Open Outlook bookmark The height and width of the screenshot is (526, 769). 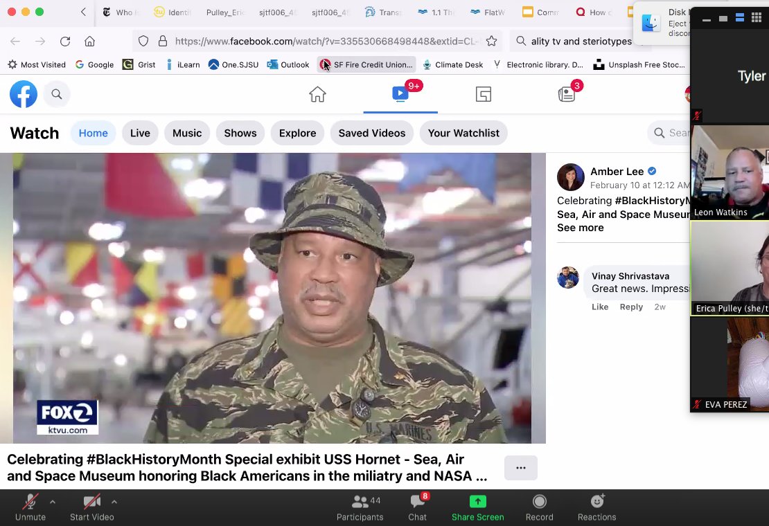[288, 64]
